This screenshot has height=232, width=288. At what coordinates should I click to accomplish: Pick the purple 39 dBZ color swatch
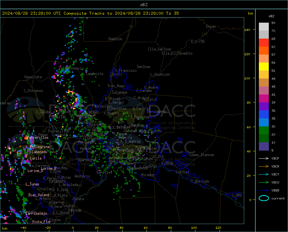[x=264, y=107]
